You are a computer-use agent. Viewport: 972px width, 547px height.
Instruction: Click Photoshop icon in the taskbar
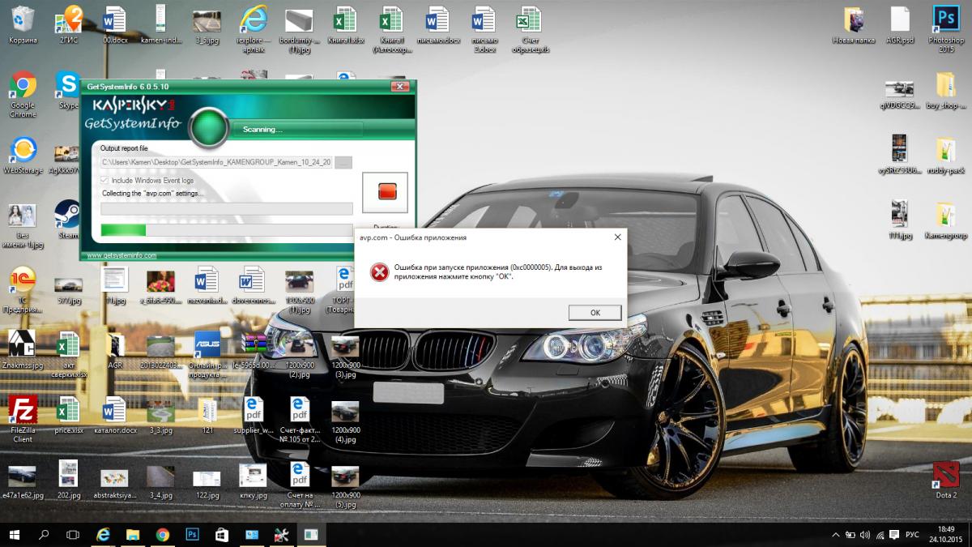point(193,535)
